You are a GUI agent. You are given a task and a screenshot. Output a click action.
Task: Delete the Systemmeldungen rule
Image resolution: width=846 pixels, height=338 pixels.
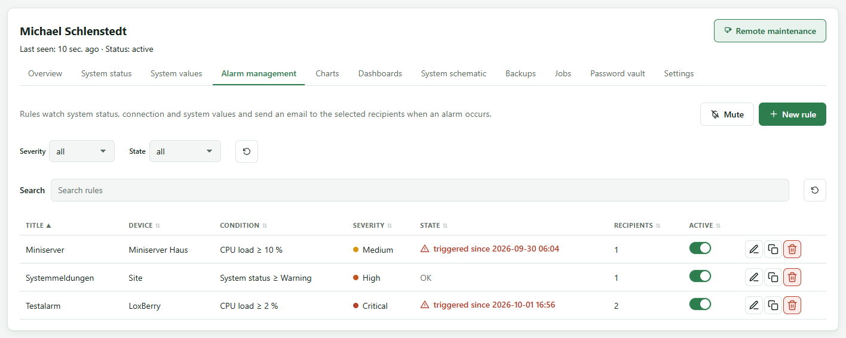tap(792, 277)
